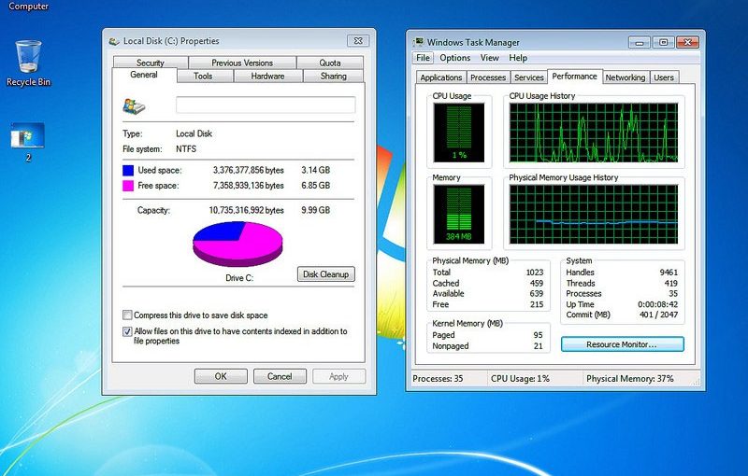Select the Computer desktop icon label
This screenshot has height=476, width=748.
coord(28,7)
